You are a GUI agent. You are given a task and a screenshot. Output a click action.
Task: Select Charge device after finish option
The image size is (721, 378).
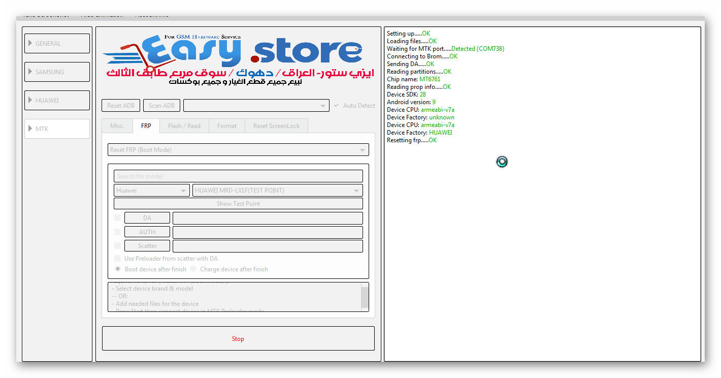(x=229, y=269)
